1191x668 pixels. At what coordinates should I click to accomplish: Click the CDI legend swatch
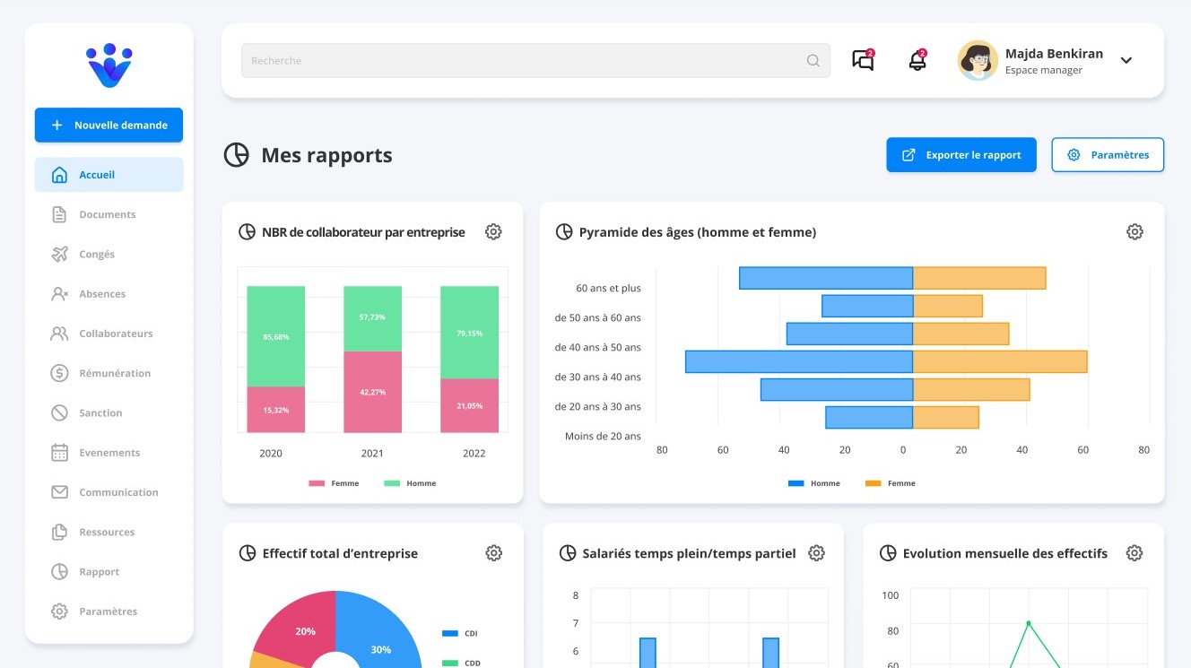[x=450, y=634]
